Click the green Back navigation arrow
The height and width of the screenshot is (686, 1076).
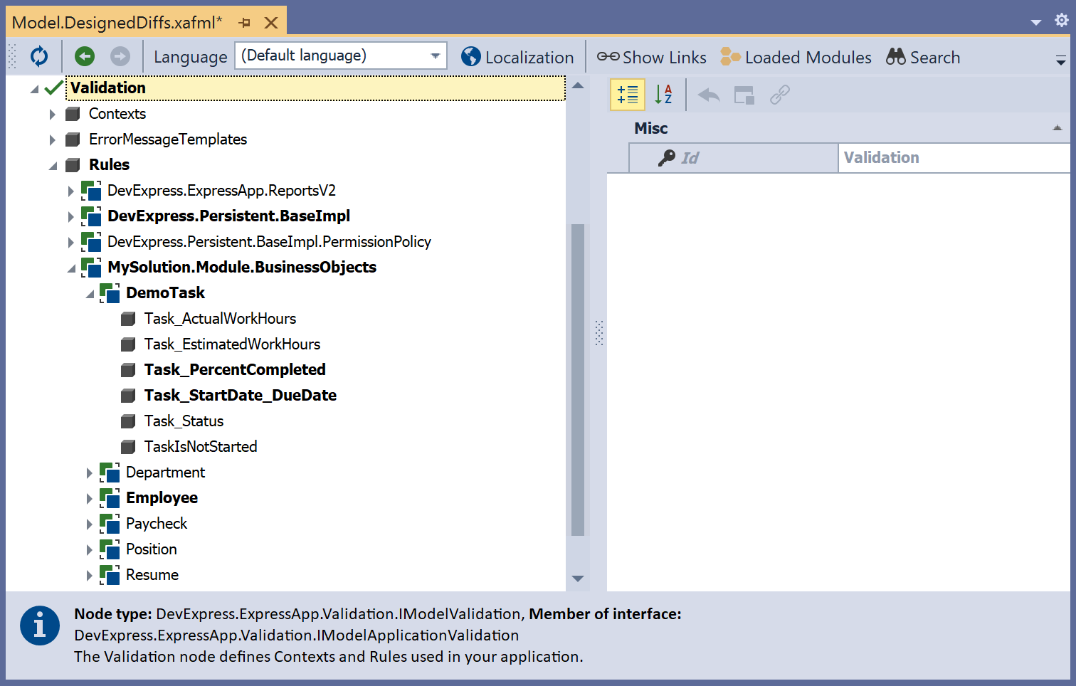tap(85, 56)
